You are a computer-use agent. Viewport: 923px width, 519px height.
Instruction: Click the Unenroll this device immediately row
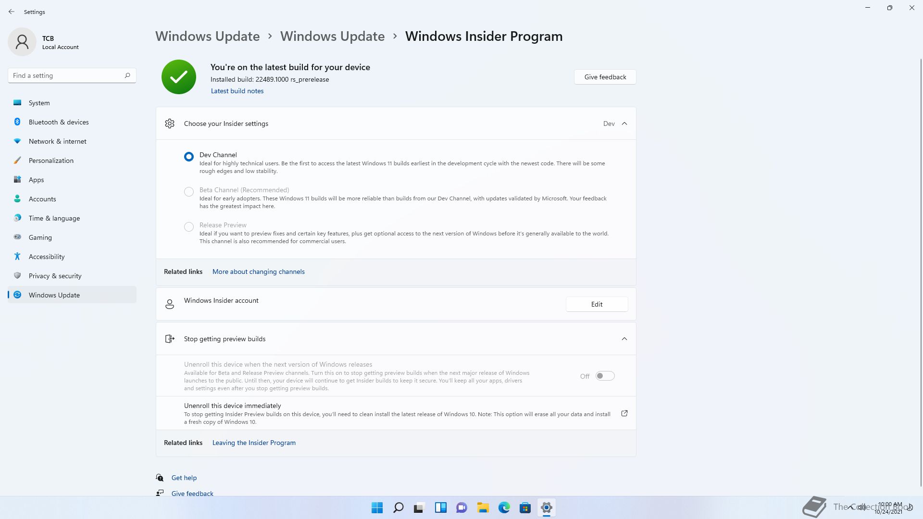pyautogui.click(x=396, y=413)
